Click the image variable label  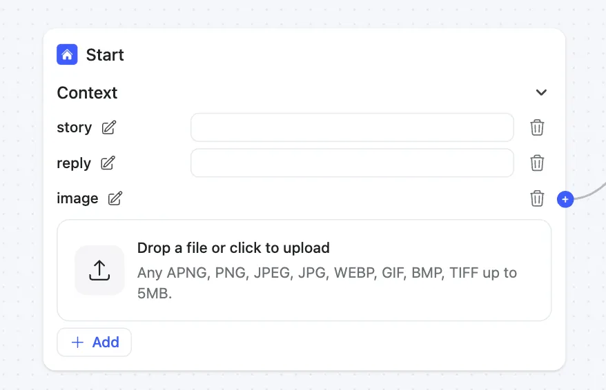pos(77,198)
